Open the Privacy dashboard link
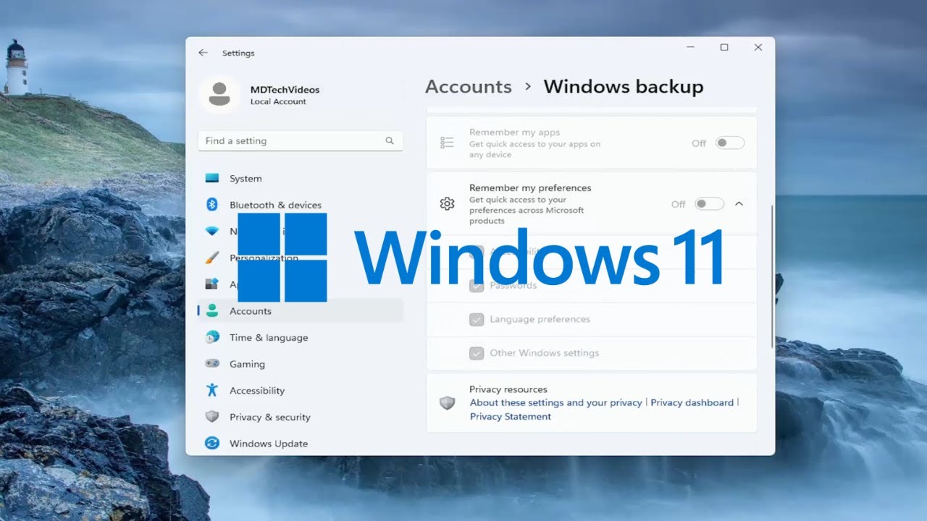The width and height of the screenshot is (927, 521). [692, 403]
